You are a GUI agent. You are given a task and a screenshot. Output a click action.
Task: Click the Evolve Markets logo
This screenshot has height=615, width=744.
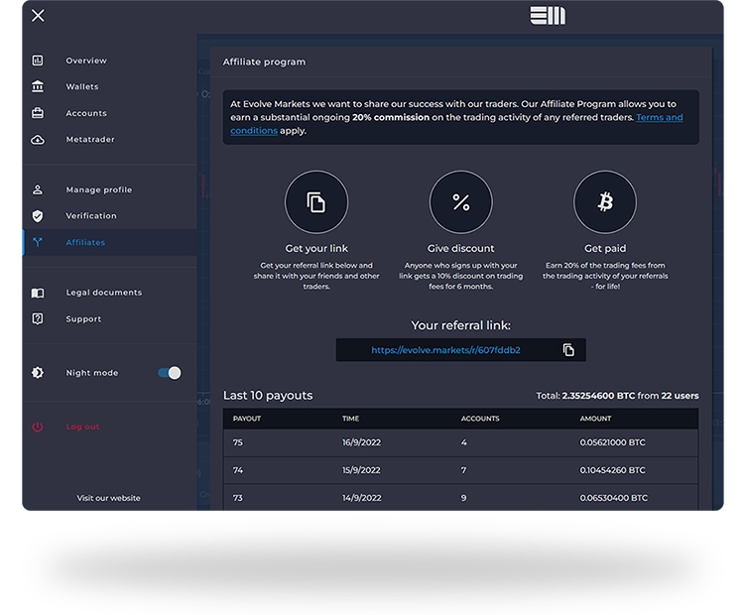pos(548,16)
